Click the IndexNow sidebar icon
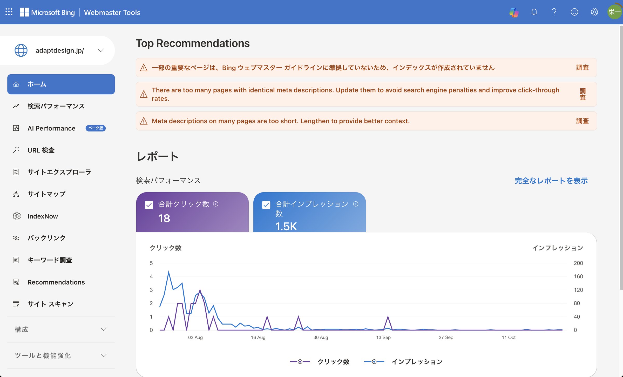The width and height of the screenshot is (623, 377). pos(17,216)
